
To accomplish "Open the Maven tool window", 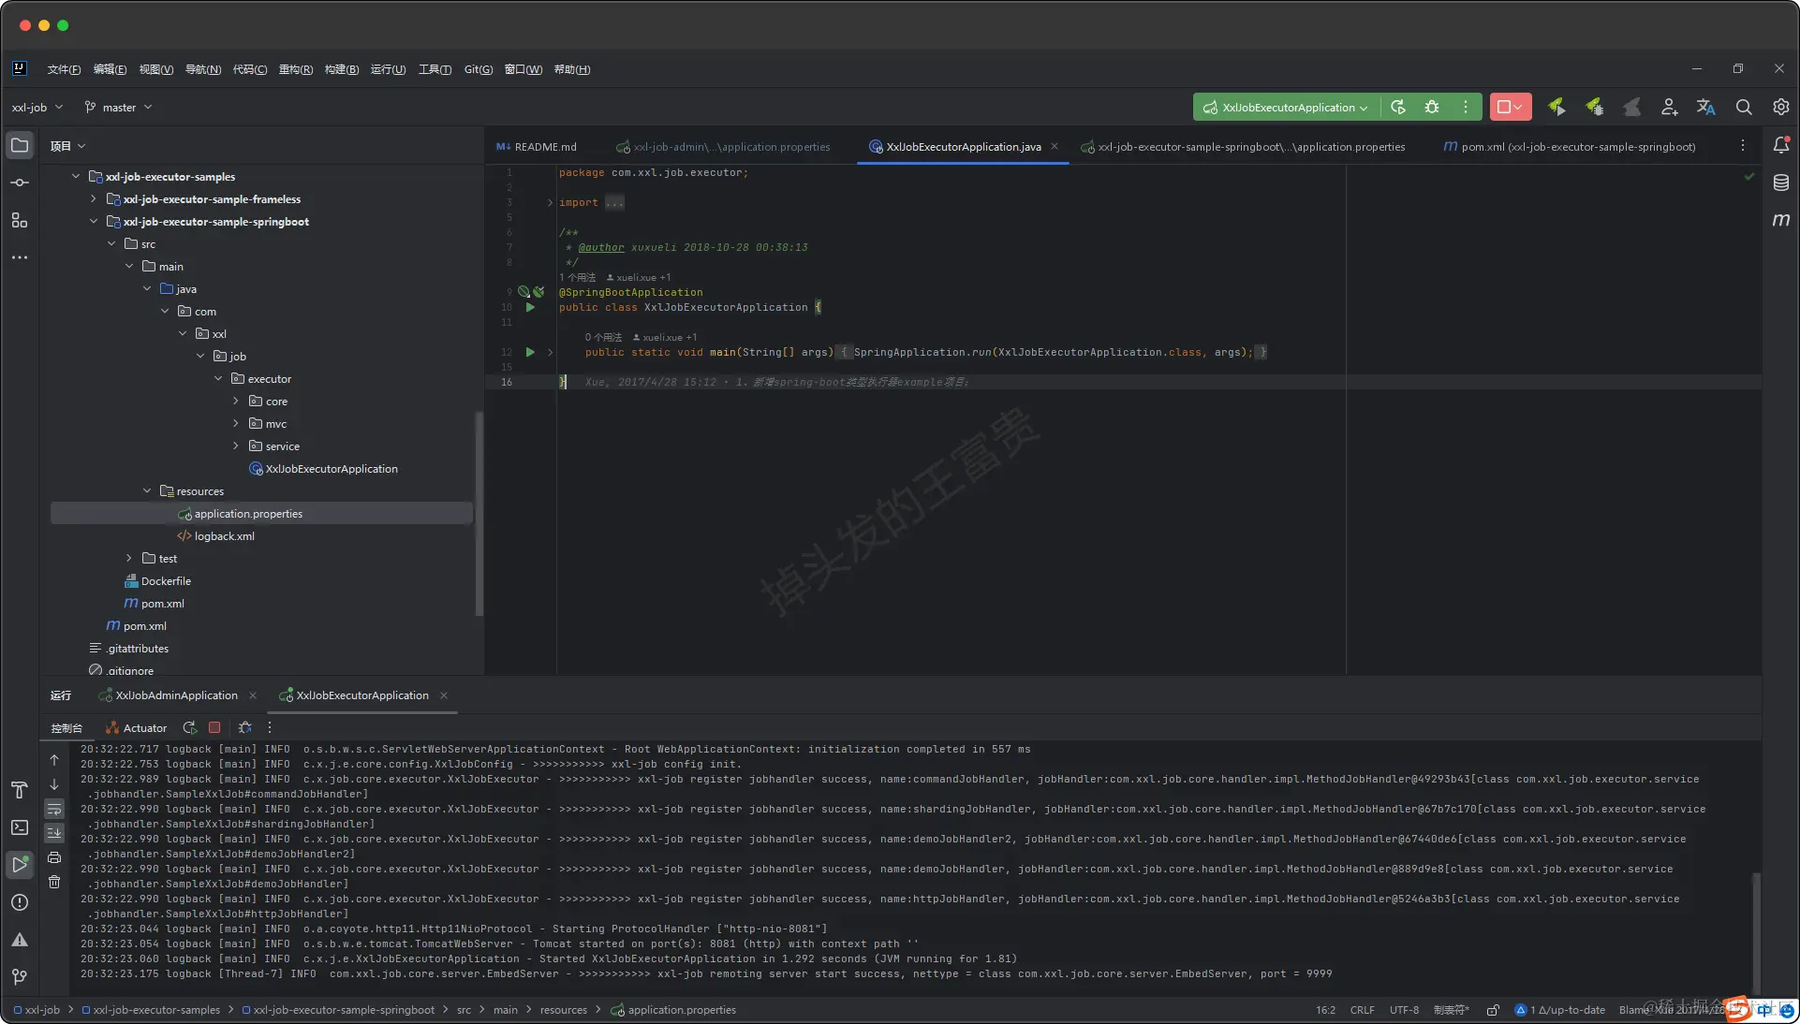I will click(x=1780, y=220).
